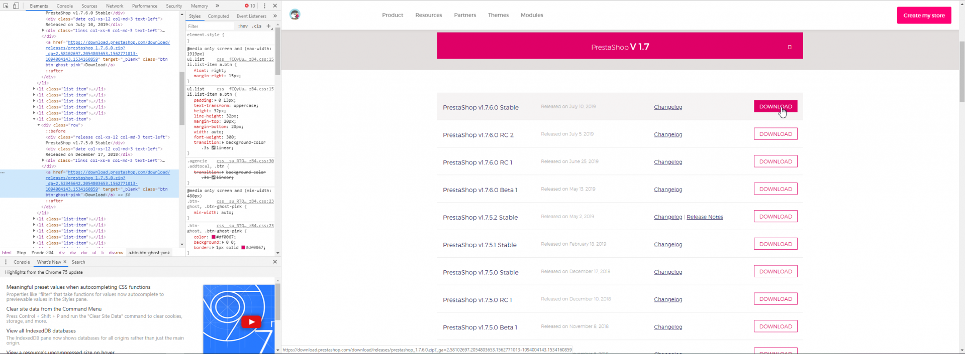Add a new style rule
Viewport: 965px width, 354px height.
click(x=268, y=26)
